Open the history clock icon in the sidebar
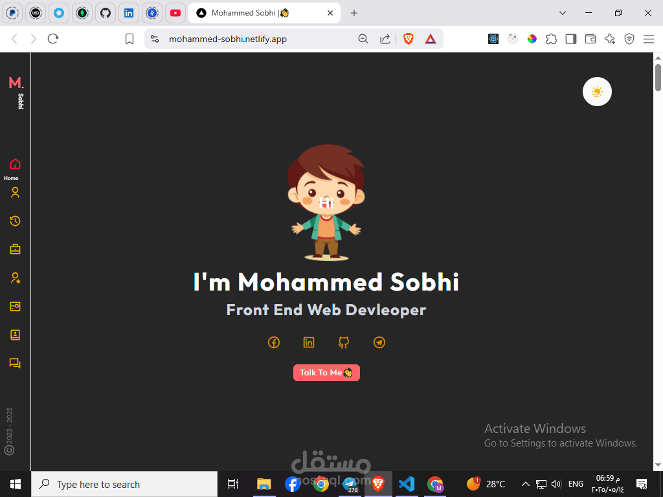Image resolution: width=663 pixels, height=497 pixels. coord(16,221)
